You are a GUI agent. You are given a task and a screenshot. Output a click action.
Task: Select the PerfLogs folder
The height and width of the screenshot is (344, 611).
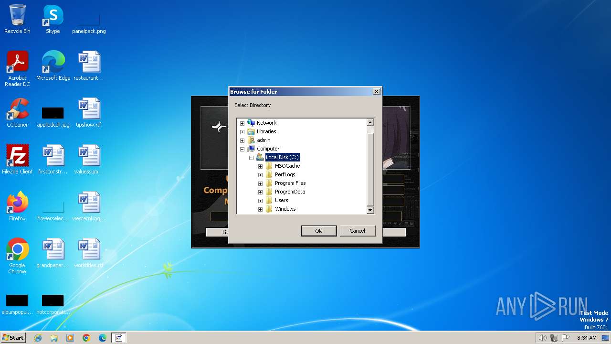(x=285, y=174)
